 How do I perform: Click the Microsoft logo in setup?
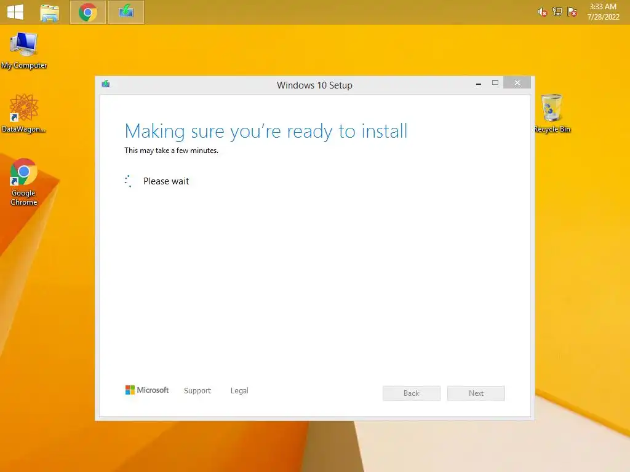[x=147, y=390]
